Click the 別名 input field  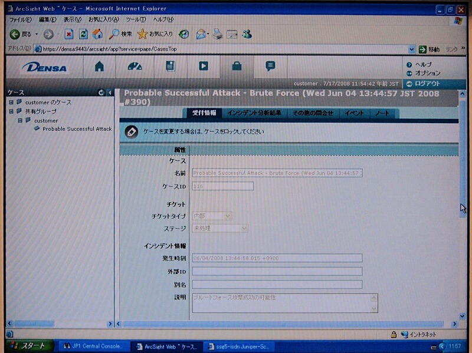[x=277, y=285]
